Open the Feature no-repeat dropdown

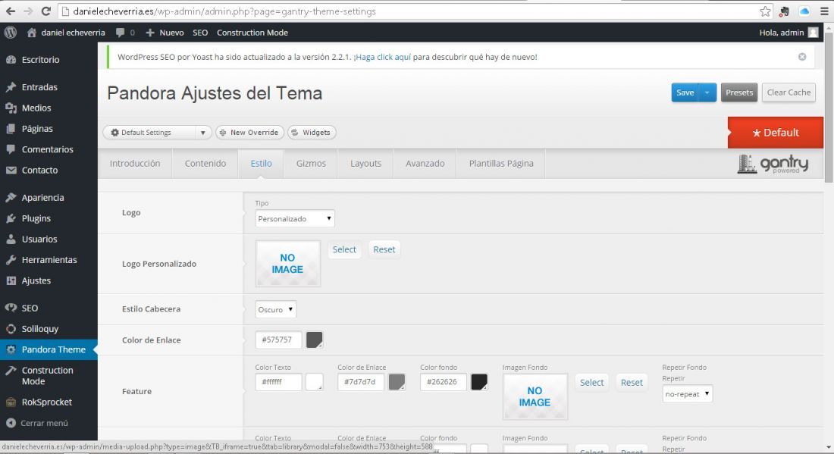click(x=687, y=394)
